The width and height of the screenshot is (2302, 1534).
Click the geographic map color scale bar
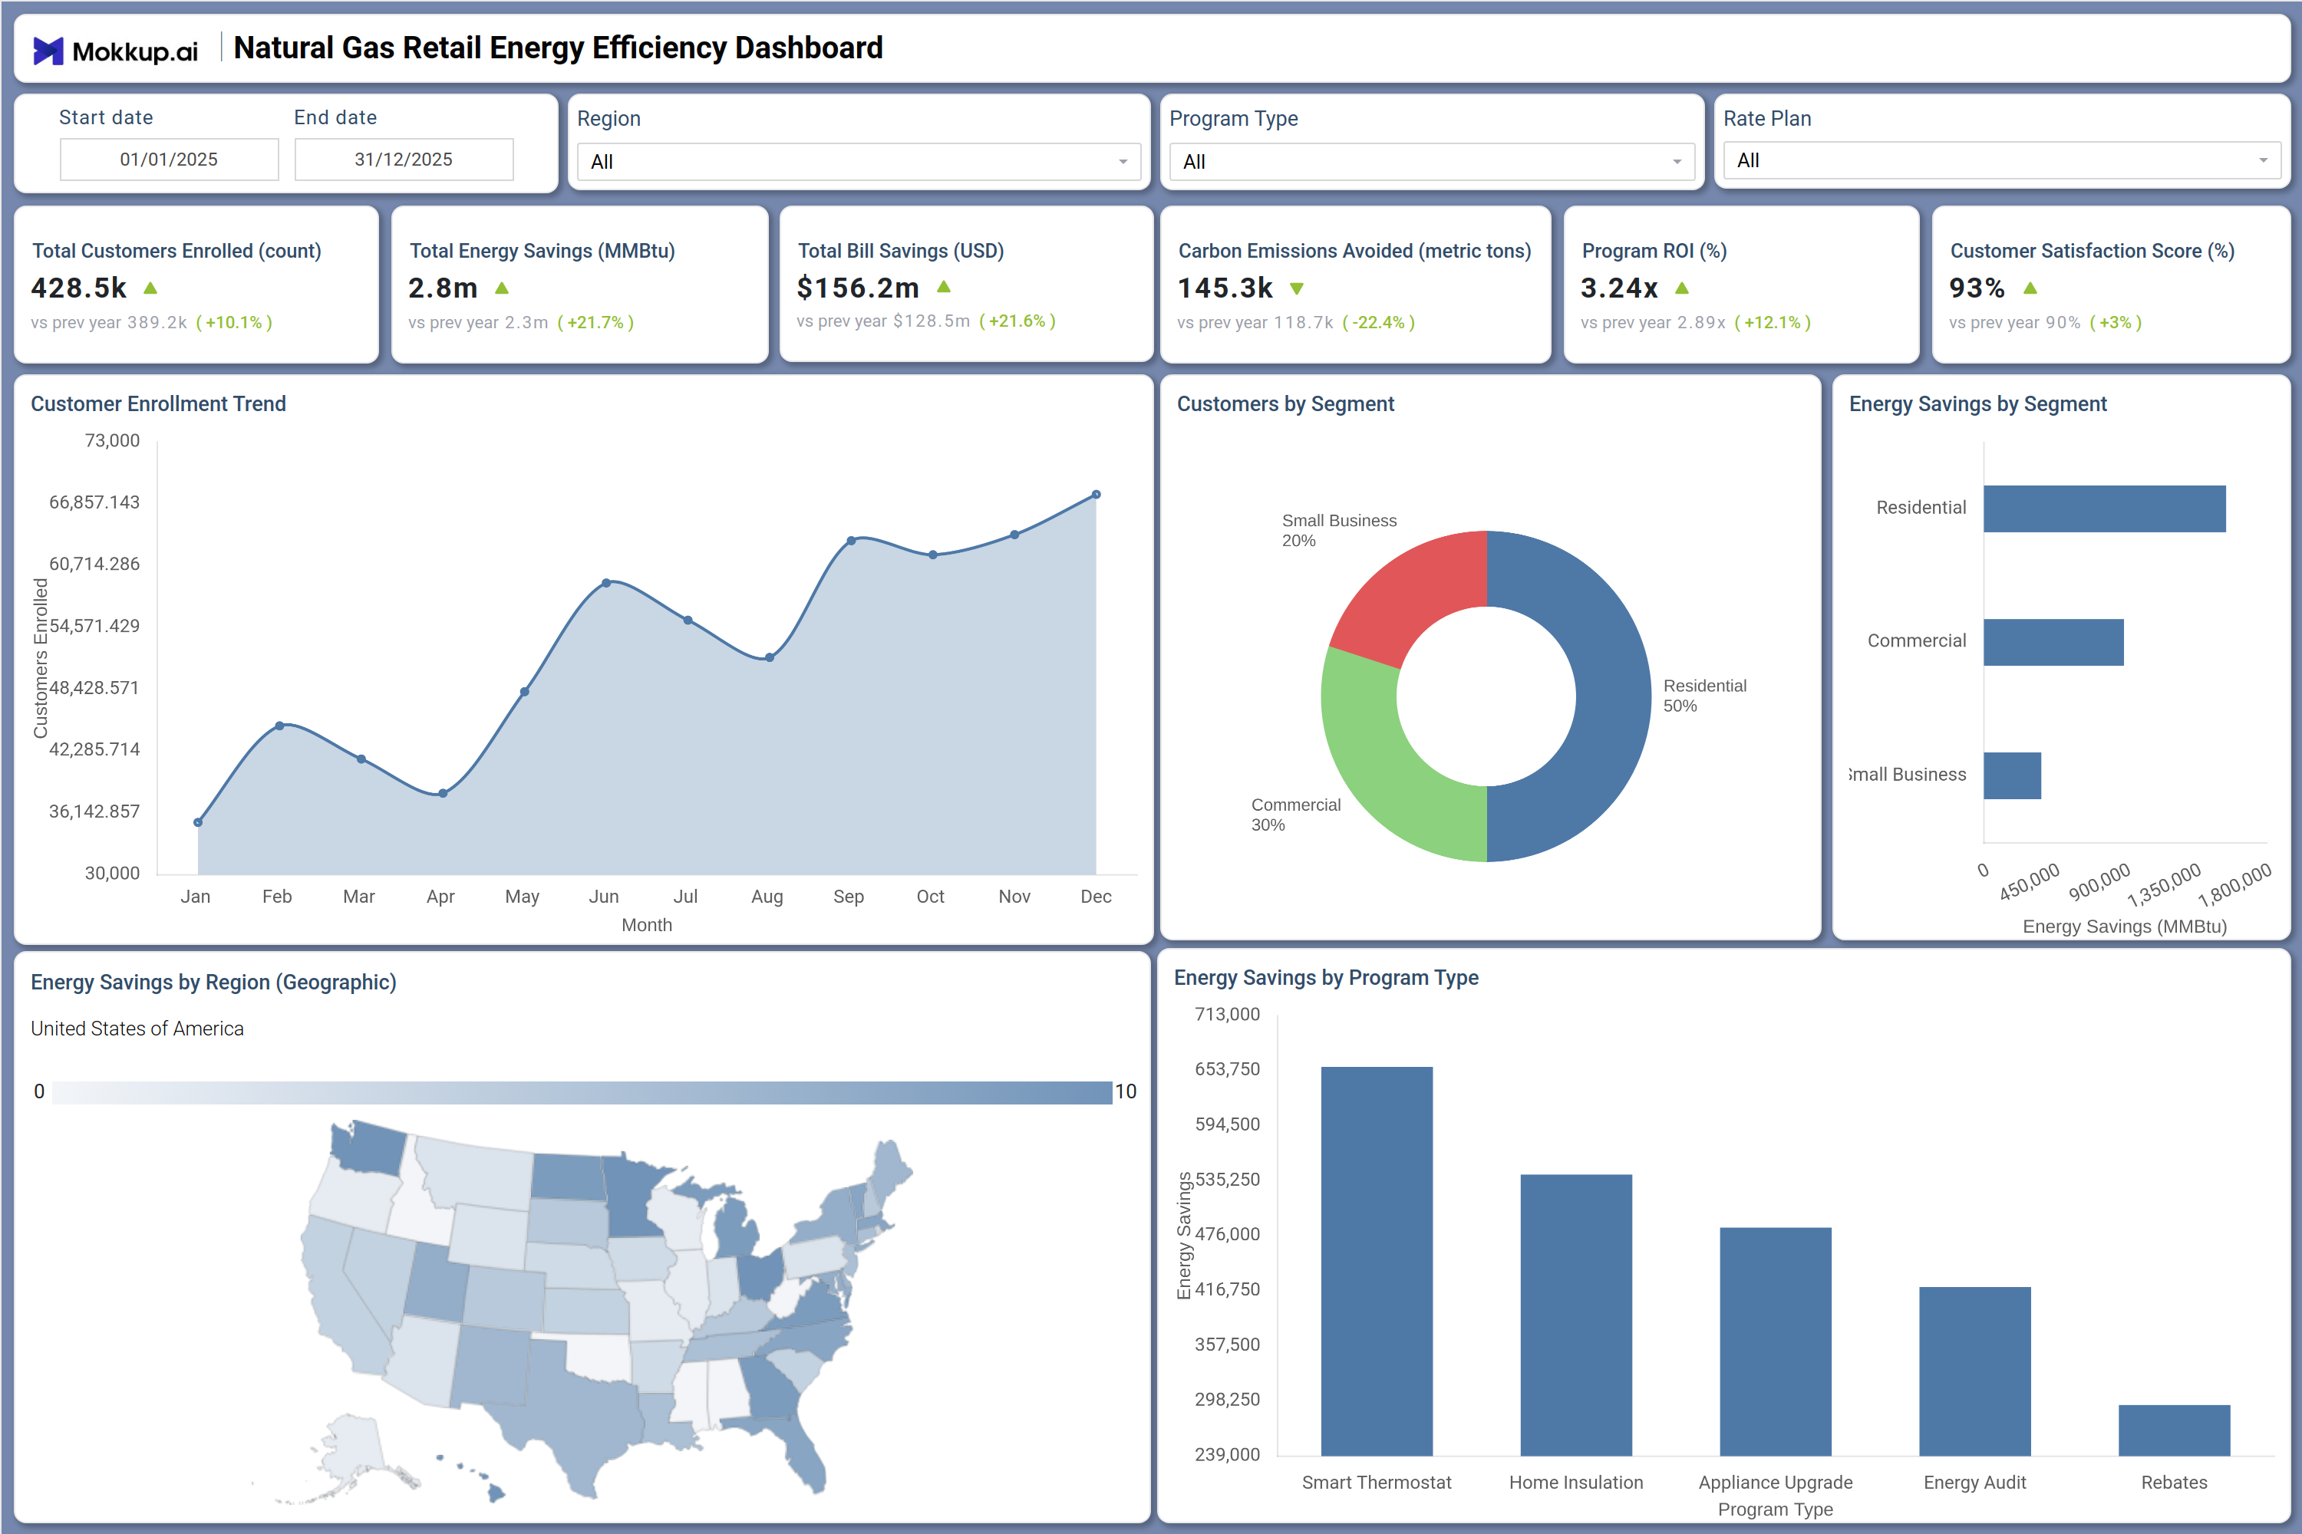pos(582,1091)
